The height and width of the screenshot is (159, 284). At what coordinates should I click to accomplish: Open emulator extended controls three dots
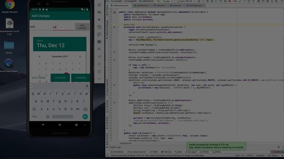pyautogui.click(x=99, y=79)
